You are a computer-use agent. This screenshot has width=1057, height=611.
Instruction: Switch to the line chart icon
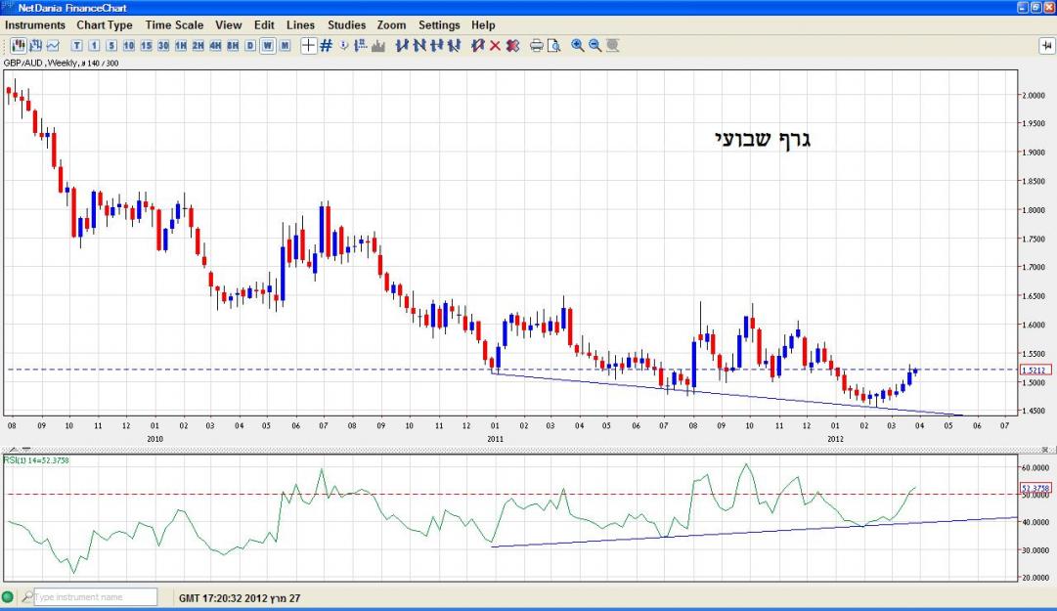(53, 45)
